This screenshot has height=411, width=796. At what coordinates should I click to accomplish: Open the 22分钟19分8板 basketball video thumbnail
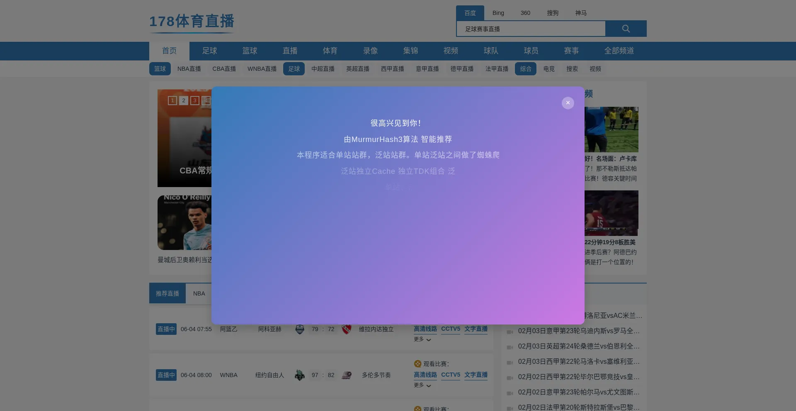(x=612, y=213)
